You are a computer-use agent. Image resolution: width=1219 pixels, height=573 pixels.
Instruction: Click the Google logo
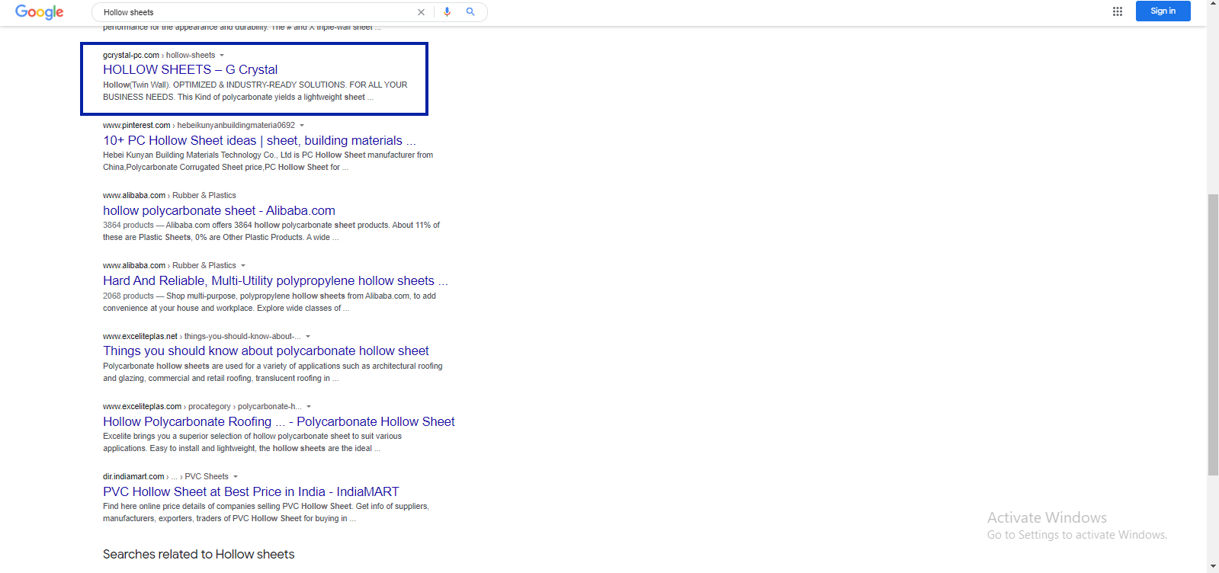(39, 12)
